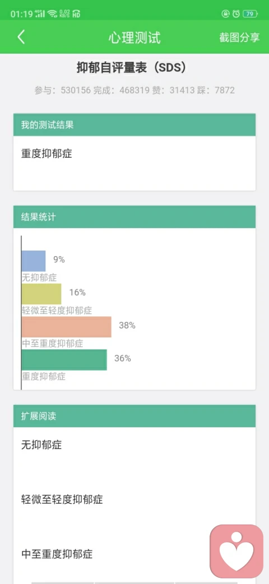
Task: Open the 轻微至轻度抑郁症 reading entry
Action: (62, 499)
